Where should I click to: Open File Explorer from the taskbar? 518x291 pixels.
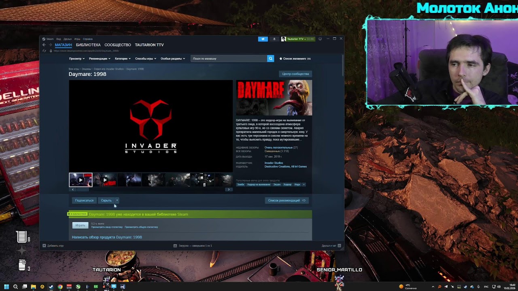[x=33, y=287]
